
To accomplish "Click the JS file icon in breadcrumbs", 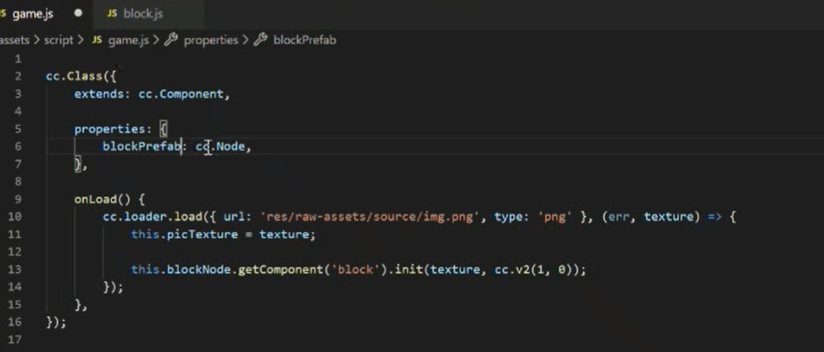I will [x=97, y=40].
